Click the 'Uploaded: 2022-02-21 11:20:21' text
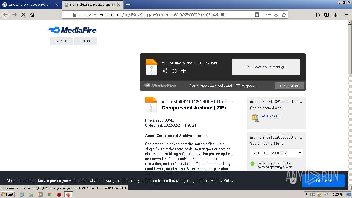The image size is (352, 198). tap(170, 125)
